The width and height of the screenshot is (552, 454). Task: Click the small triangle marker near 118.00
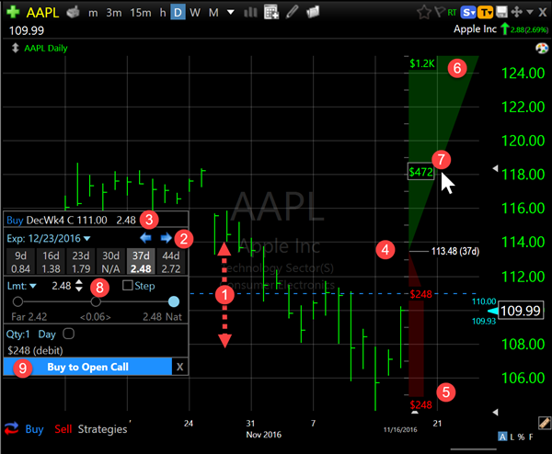click(x=495, y=168)
